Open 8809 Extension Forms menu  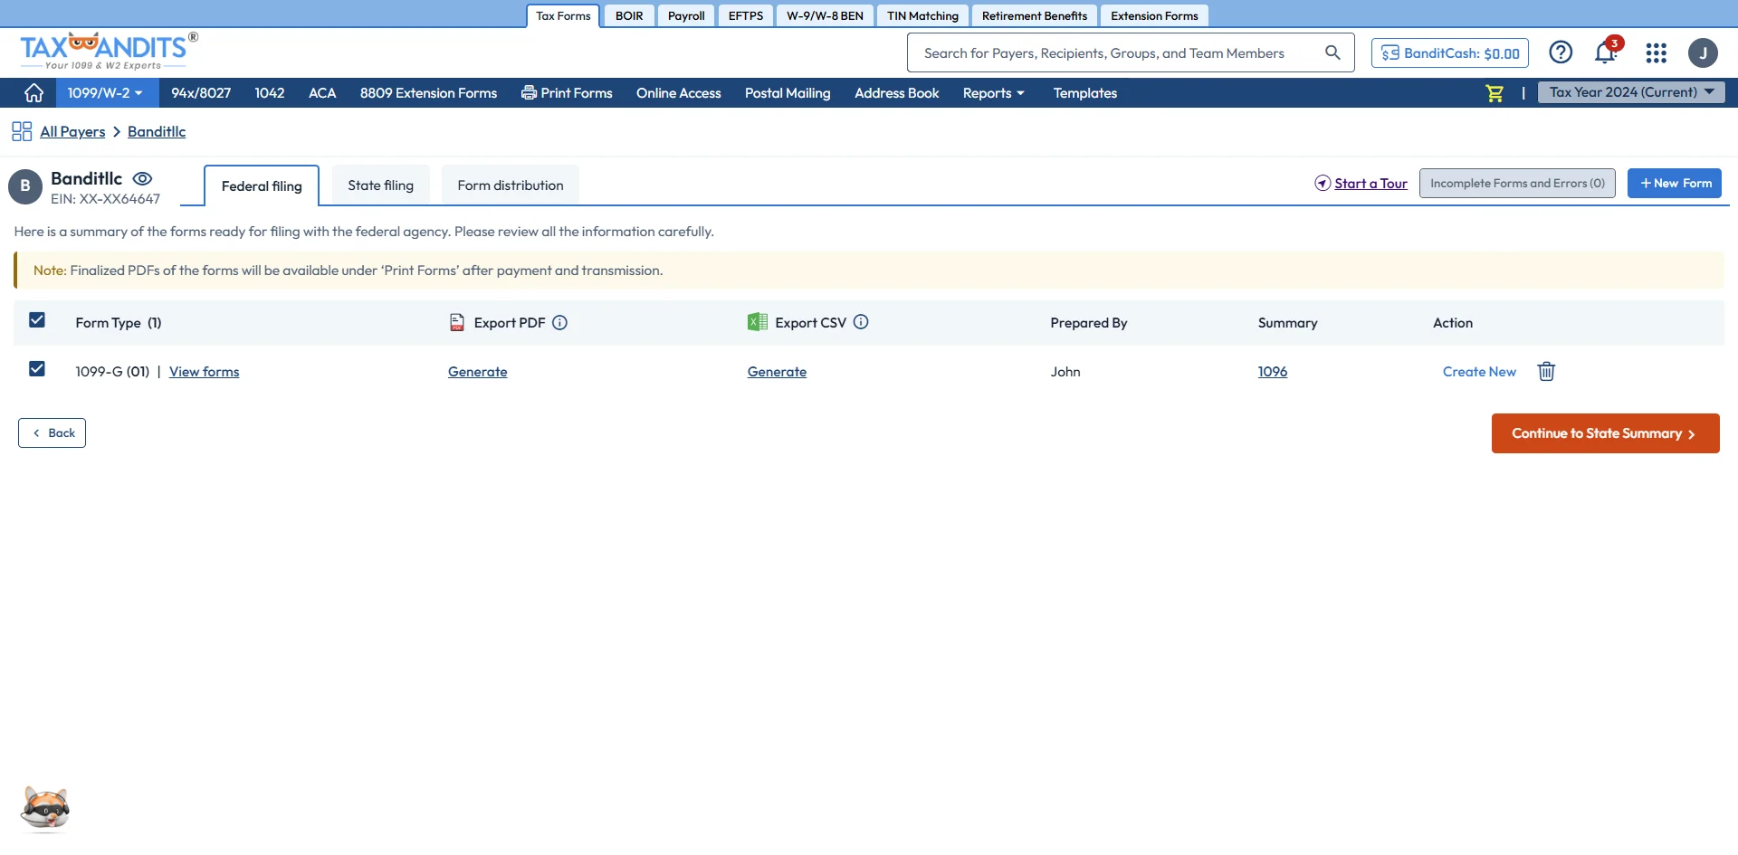pyautogui.click(x=428, y=92)
